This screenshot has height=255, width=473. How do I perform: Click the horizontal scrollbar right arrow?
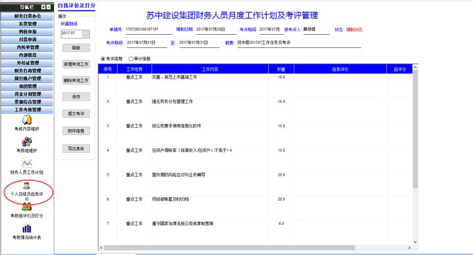(409, 248)
